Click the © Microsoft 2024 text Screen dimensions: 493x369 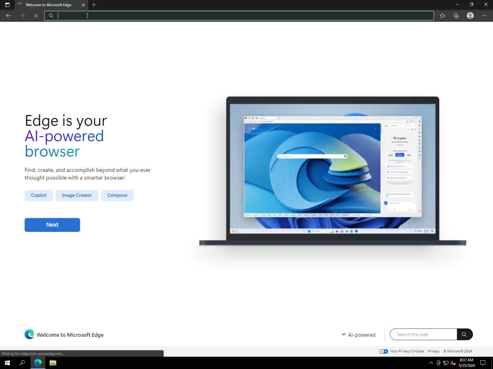coord(458,351)
